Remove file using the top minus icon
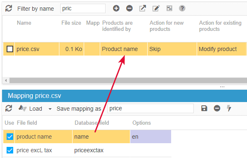The width and height of the screenshot is (247, 158). 129,8
